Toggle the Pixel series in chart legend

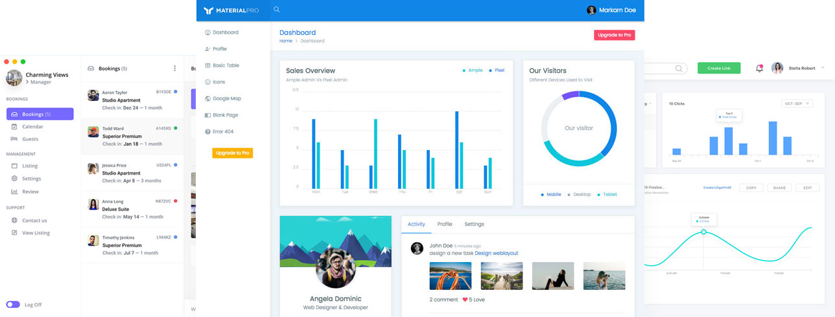click(497, 71)
